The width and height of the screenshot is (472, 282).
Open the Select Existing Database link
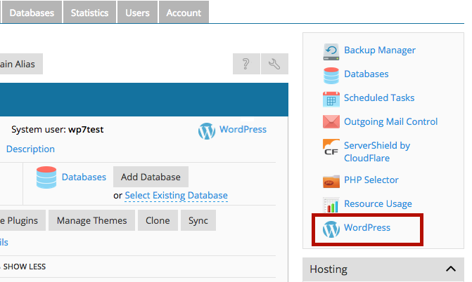pos(176,196)
